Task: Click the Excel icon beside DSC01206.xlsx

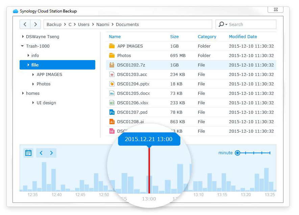Action: pos(111,103)
